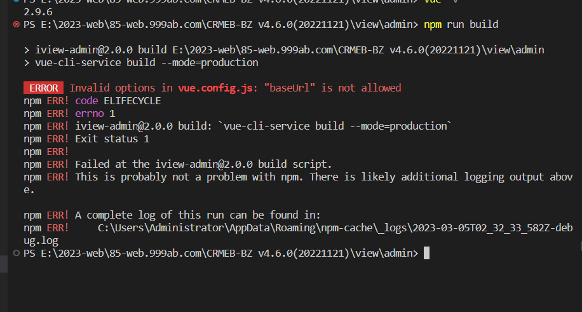Click the "Exit status 1" line
This screenshot has height=312, width=582.
[112, 139]
